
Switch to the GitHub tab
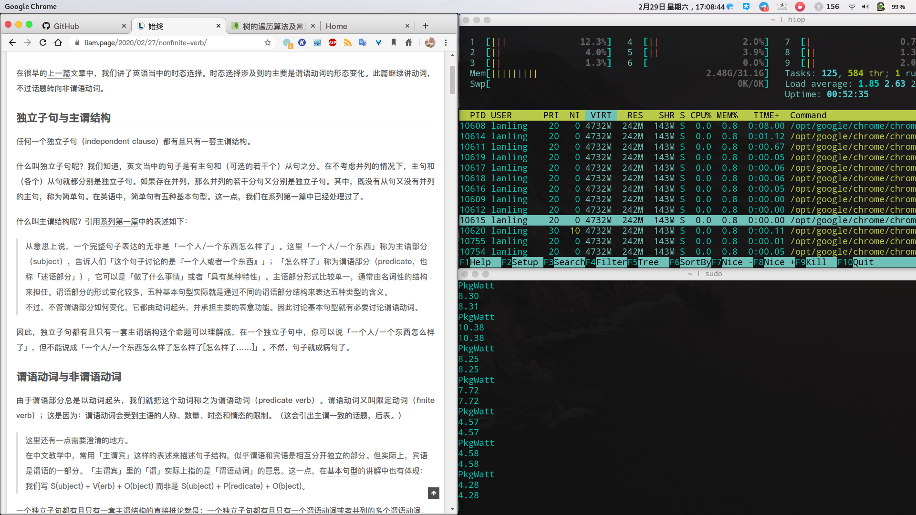pyautogui.click(x=67, y=26)
